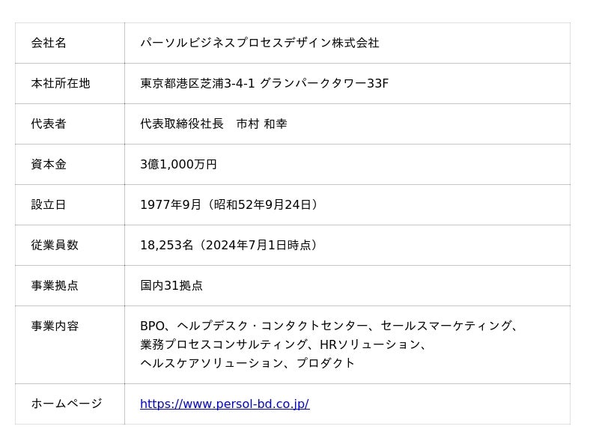Click the 業務プロセスコンサルティング text line
Viewport: 599px width, 447px height.
click(283, 344)
